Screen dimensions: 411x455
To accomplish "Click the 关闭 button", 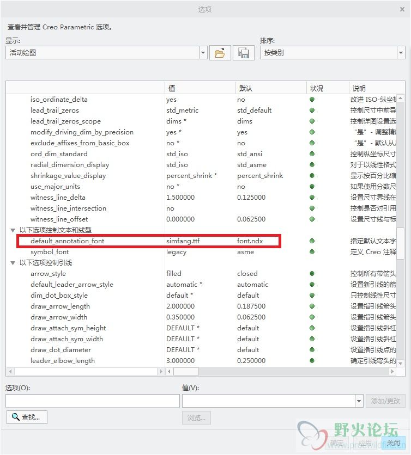I will (394, 443).
